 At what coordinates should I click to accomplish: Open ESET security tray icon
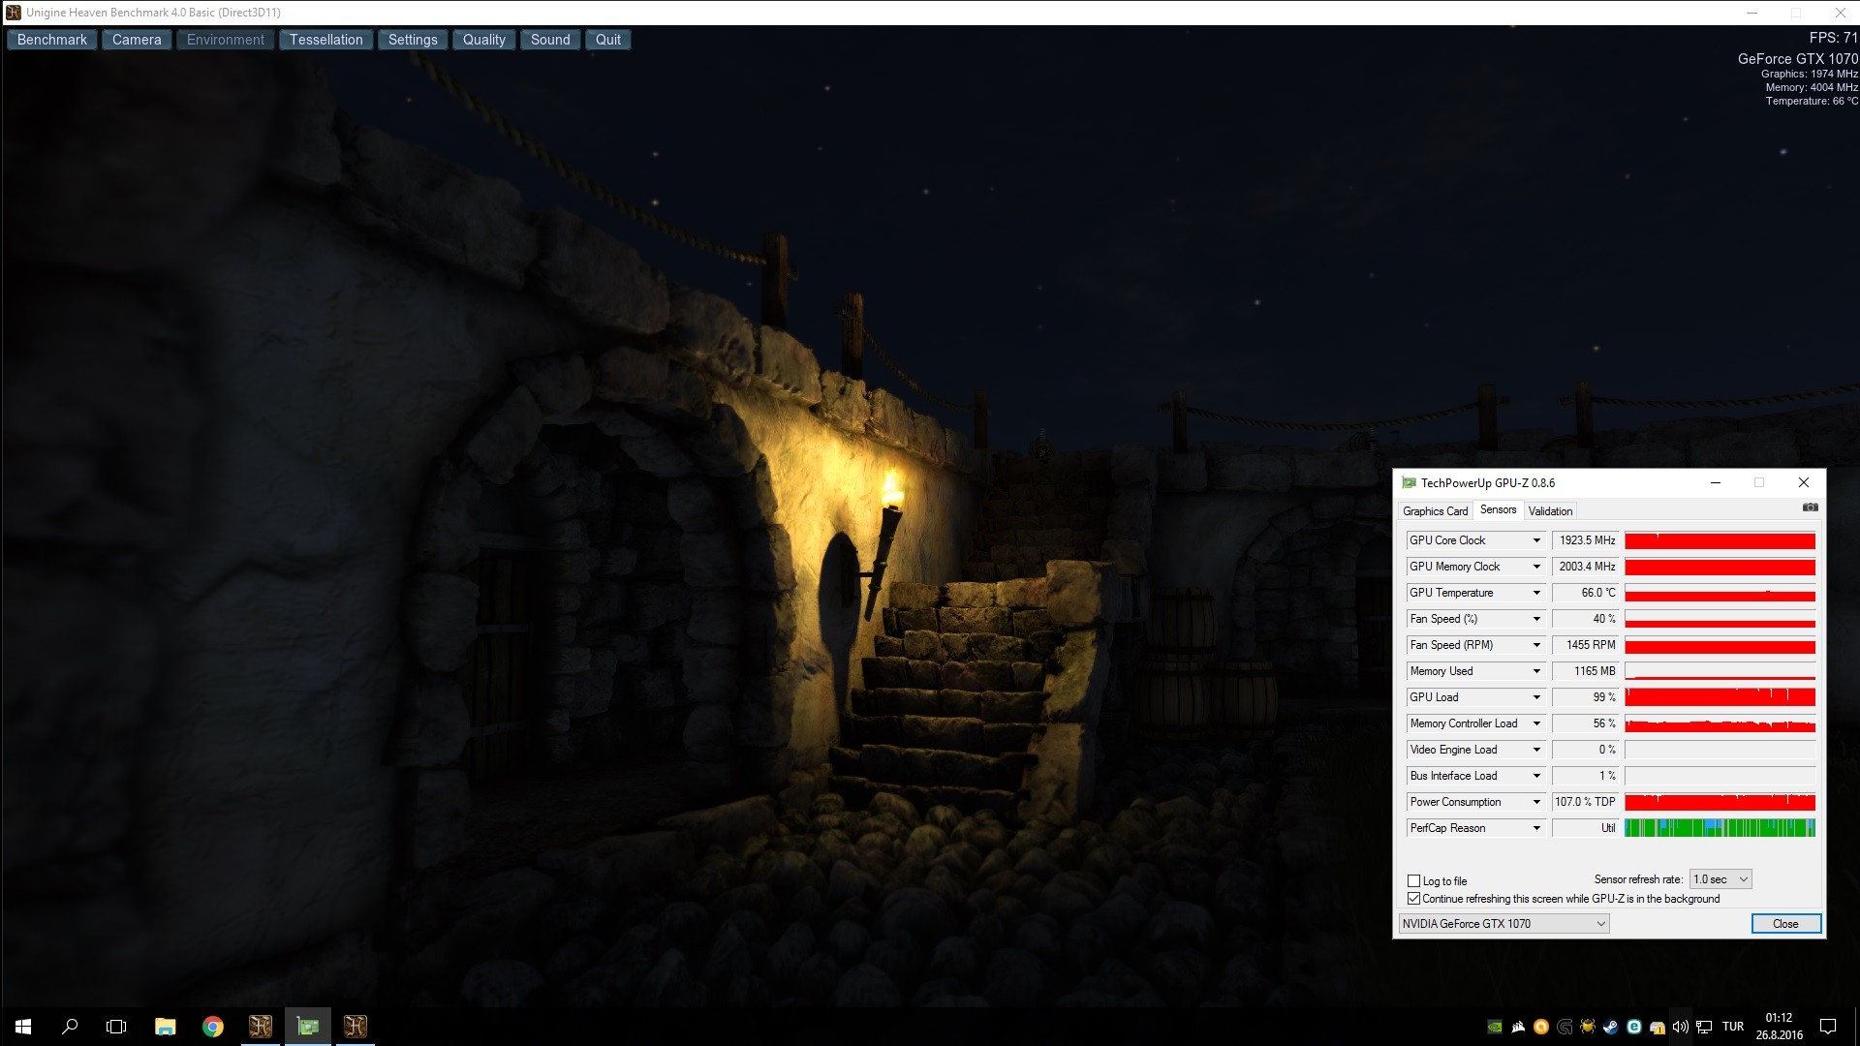(x=1634, y=1027)
